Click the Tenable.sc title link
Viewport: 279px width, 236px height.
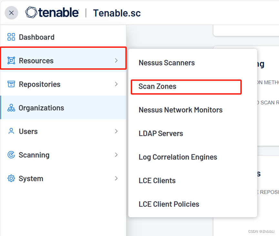[117, 13]
